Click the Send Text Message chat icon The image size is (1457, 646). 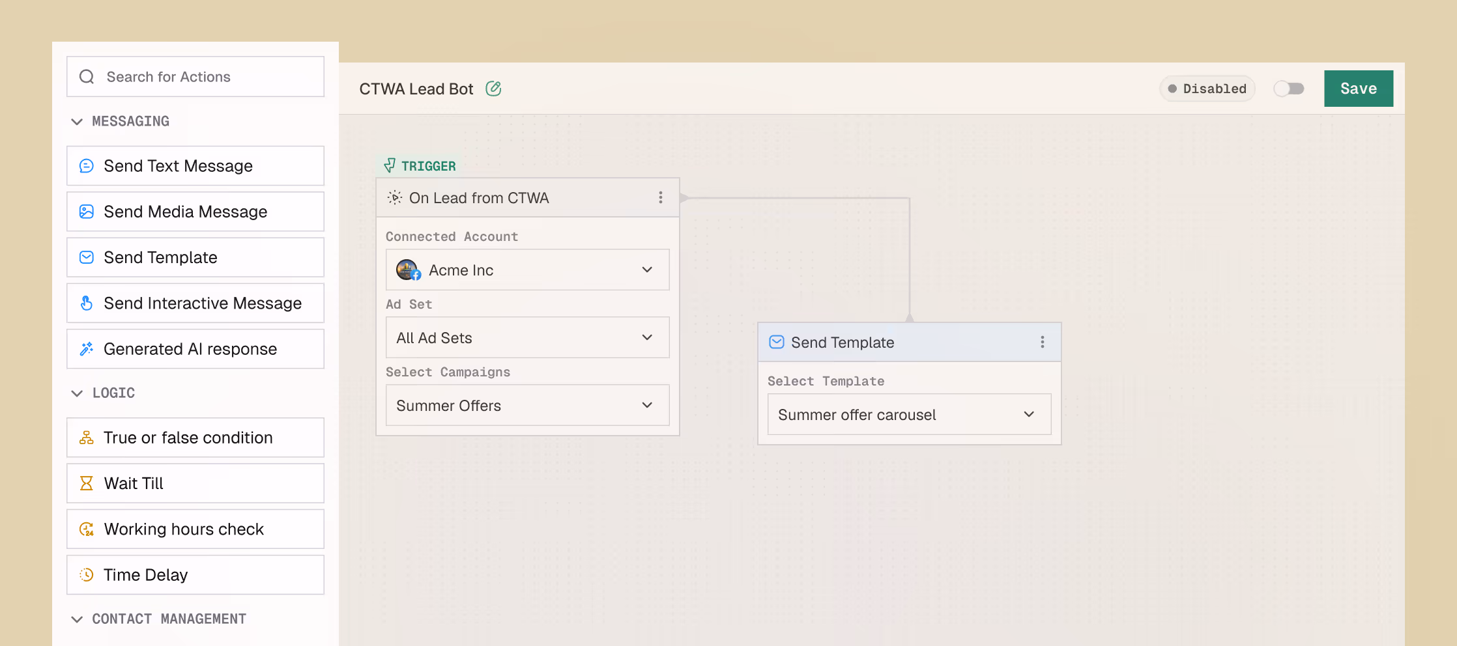(87, 166)
